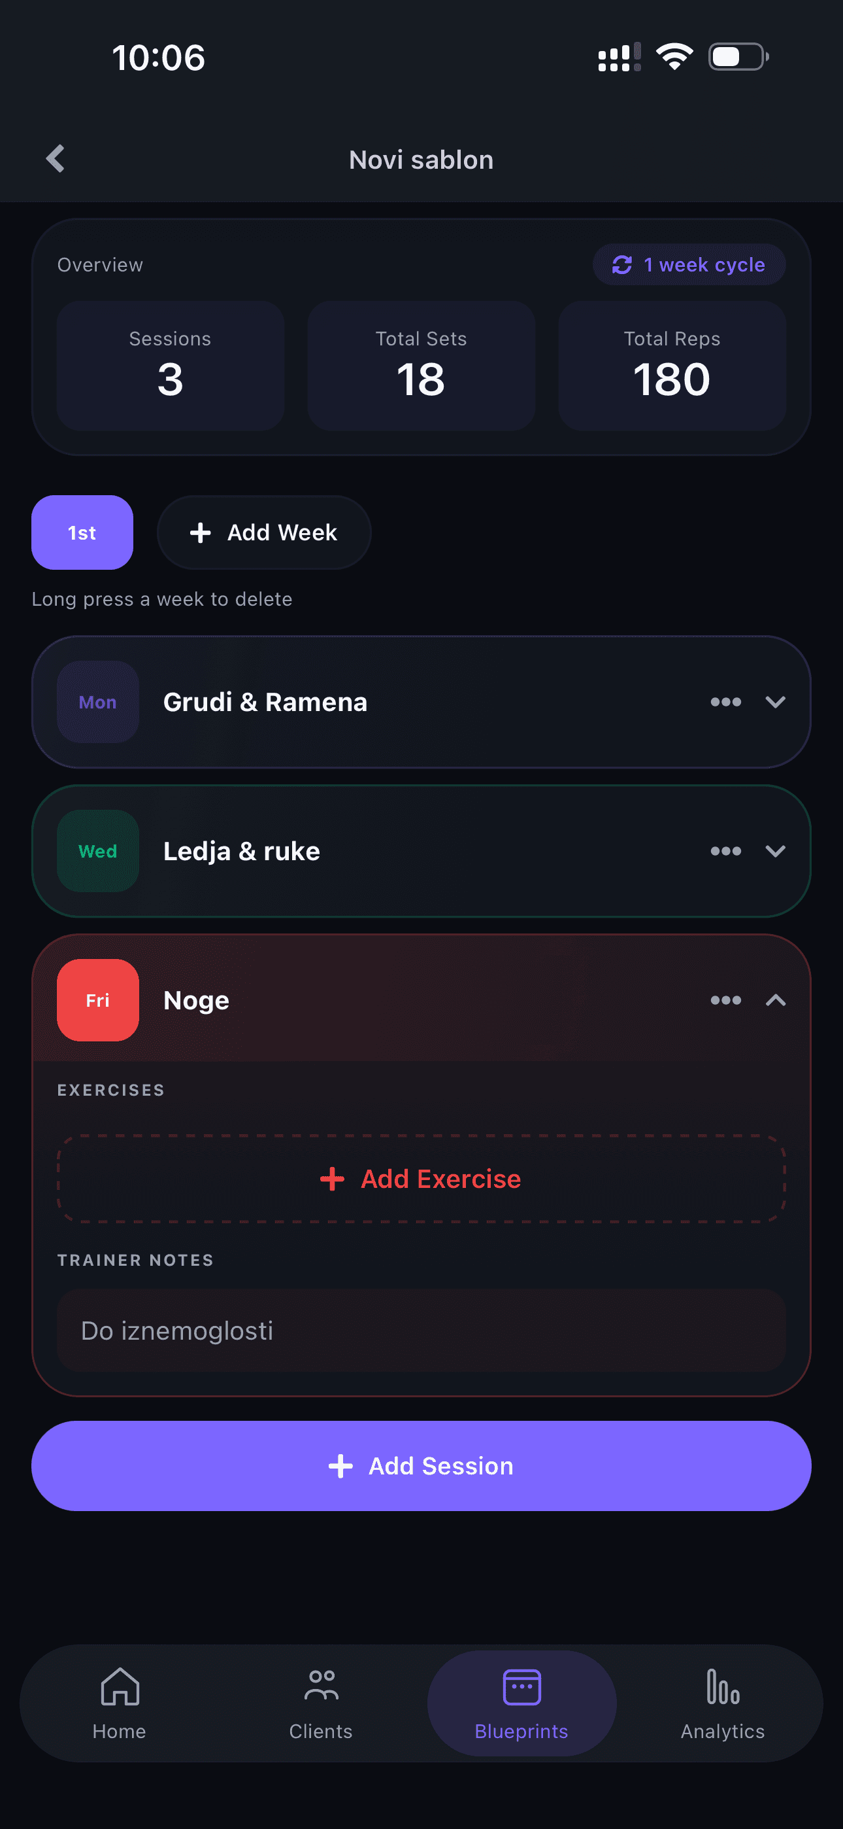Open options menu for Ledja & ruke
Screen dimensions: 843x1829
tap(725, 851)
